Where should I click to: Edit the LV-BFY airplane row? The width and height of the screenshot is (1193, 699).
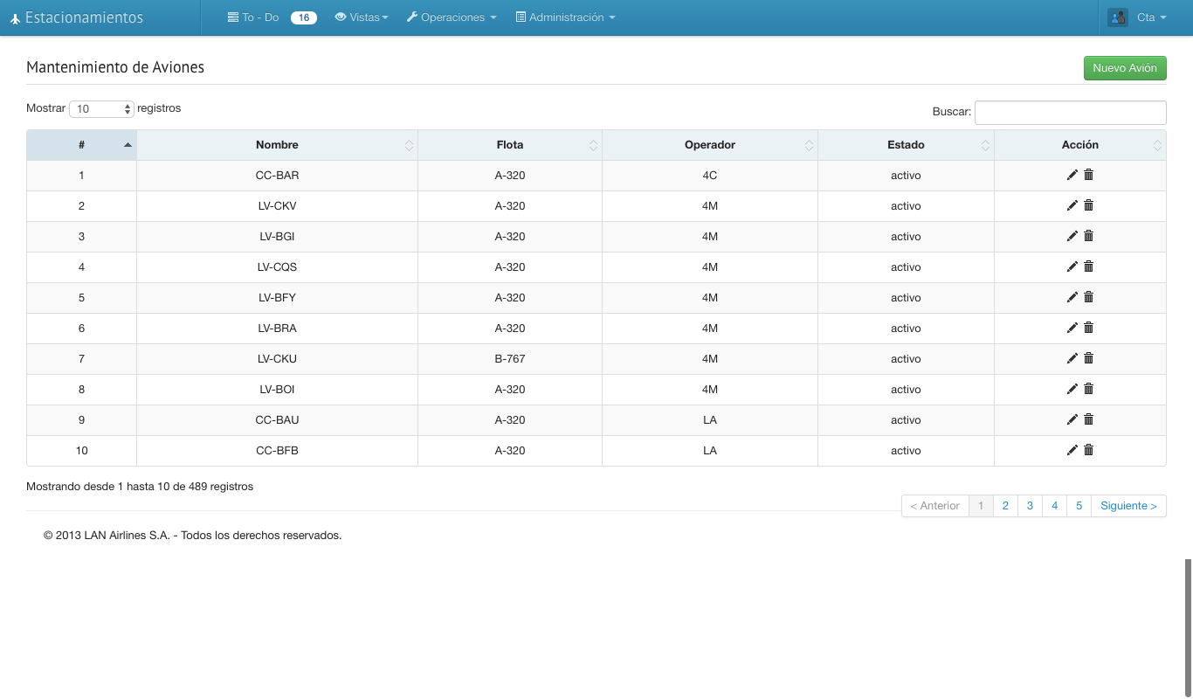point(1072,297)
